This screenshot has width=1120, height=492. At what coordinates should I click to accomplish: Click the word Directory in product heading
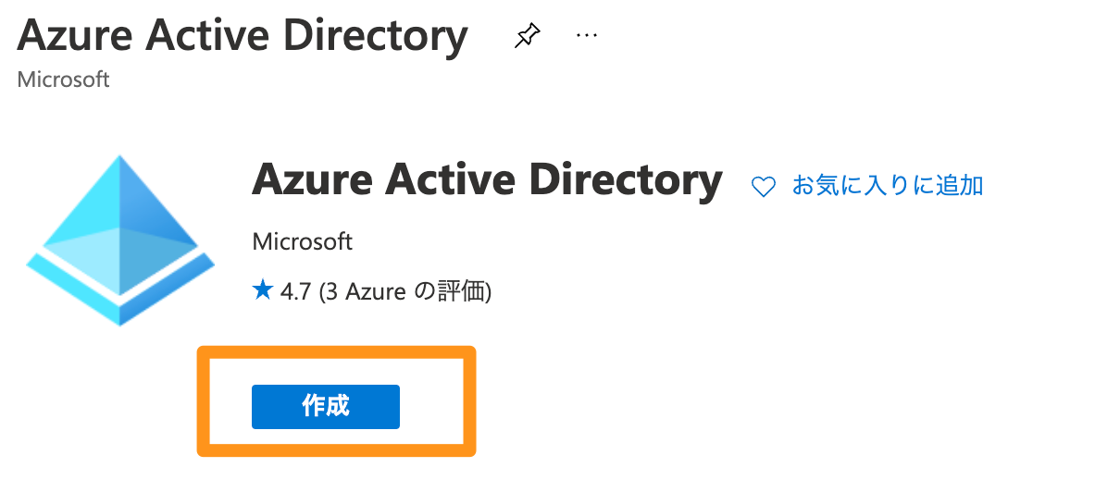[625, 179]
